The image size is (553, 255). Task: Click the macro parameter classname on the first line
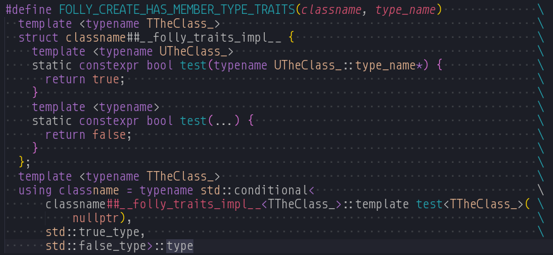331,10
